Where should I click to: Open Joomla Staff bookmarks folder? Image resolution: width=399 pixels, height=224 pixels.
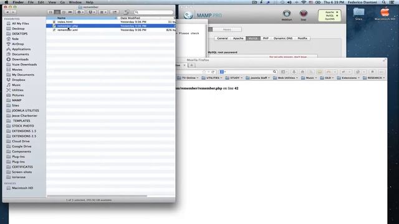pyautogui.click(x=257, y=78)
